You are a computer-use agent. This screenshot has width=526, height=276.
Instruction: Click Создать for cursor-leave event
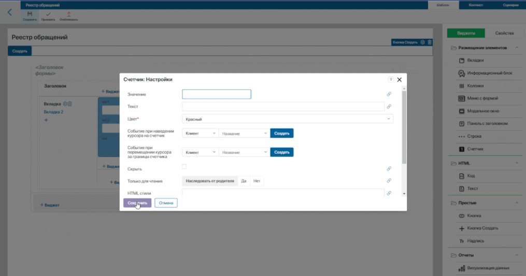282,152
